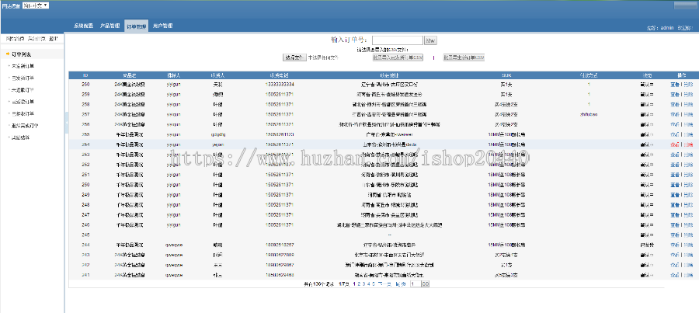Click the next page link
Image resolution: width=699 pixels, height=313 pixels.
[384, 283]
